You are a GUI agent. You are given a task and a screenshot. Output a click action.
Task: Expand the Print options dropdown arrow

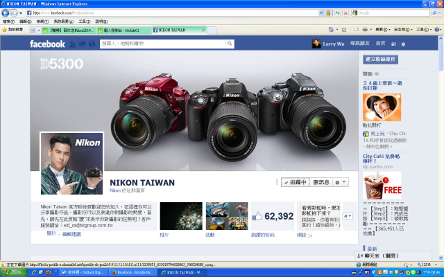pyautogui.click(x=370, y=30)
